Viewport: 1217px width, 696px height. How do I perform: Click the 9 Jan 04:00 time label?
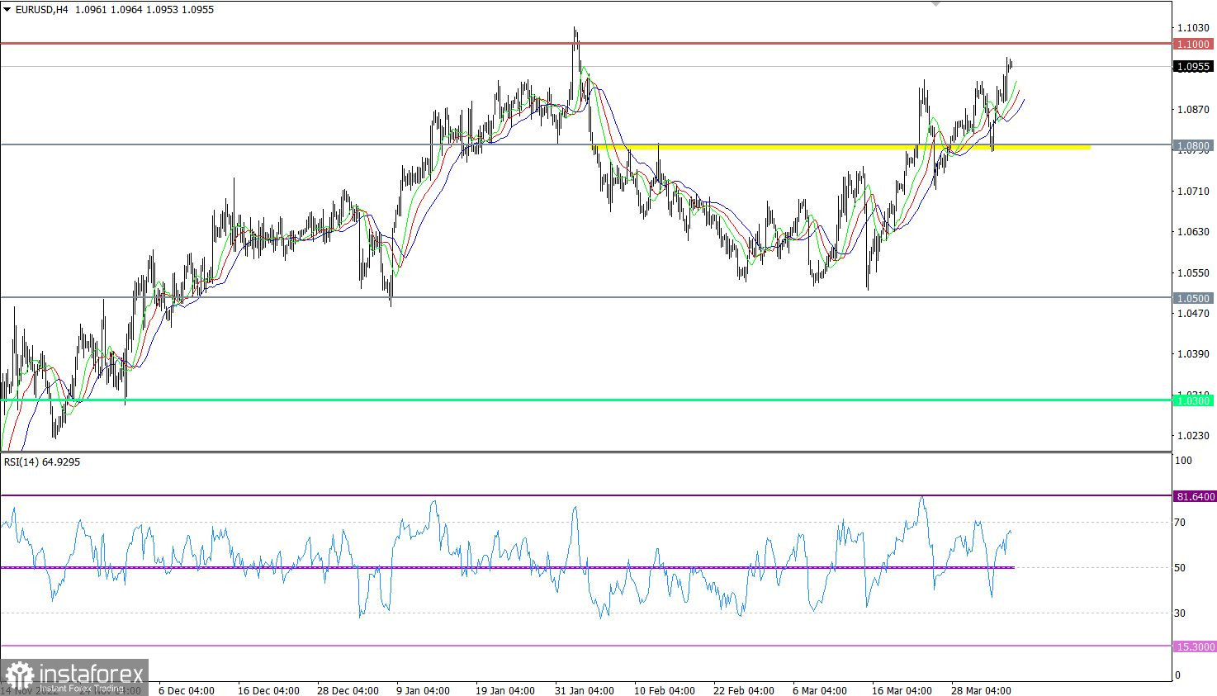tap(423, 690)
